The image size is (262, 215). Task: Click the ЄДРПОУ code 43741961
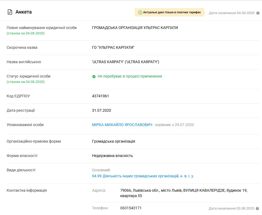click(101, 96)
